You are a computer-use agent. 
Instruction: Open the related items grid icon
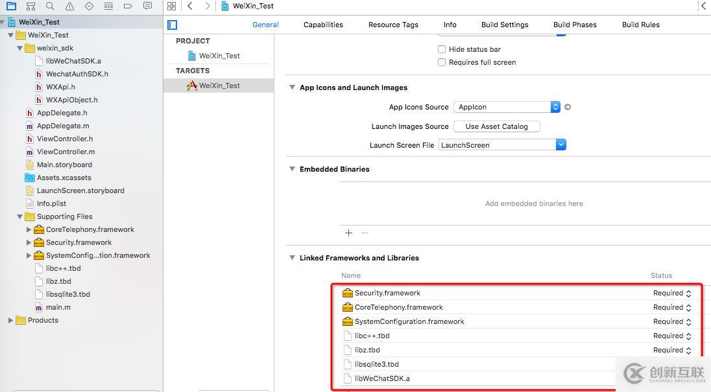[x=171, y=6]
